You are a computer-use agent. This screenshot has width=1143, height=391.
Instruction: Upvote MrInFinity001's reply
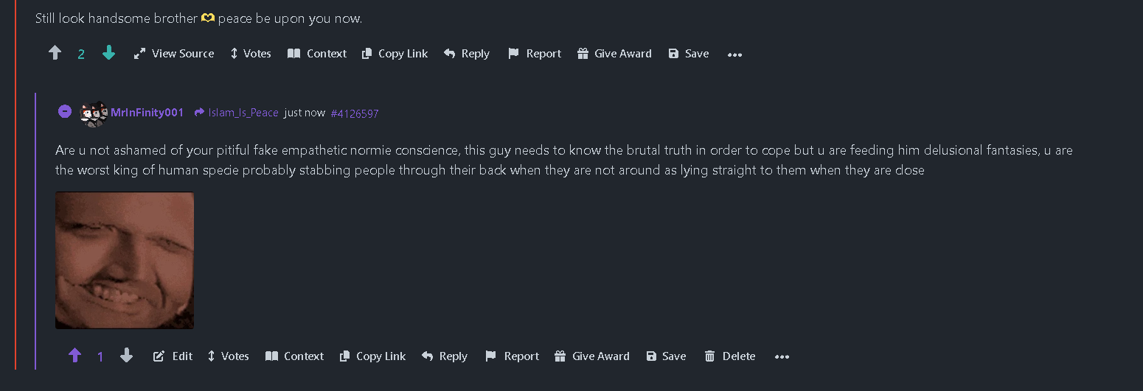coord(74,356)
